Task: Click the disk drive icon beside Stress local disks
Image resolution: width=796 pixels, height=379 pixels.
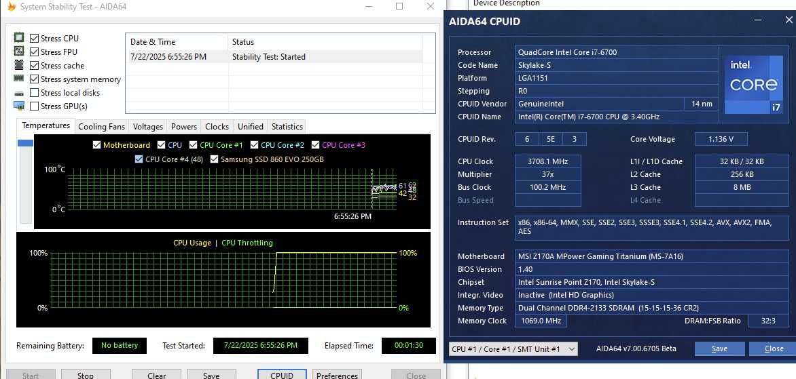Action: pos(19,94)
